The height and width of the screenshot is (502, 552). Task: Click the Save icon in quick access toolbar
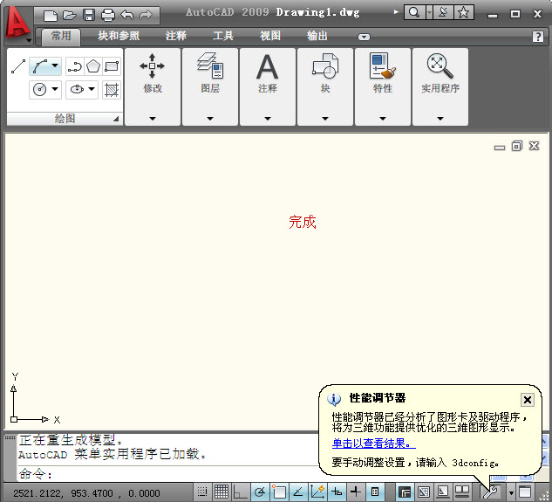point(87,14)
